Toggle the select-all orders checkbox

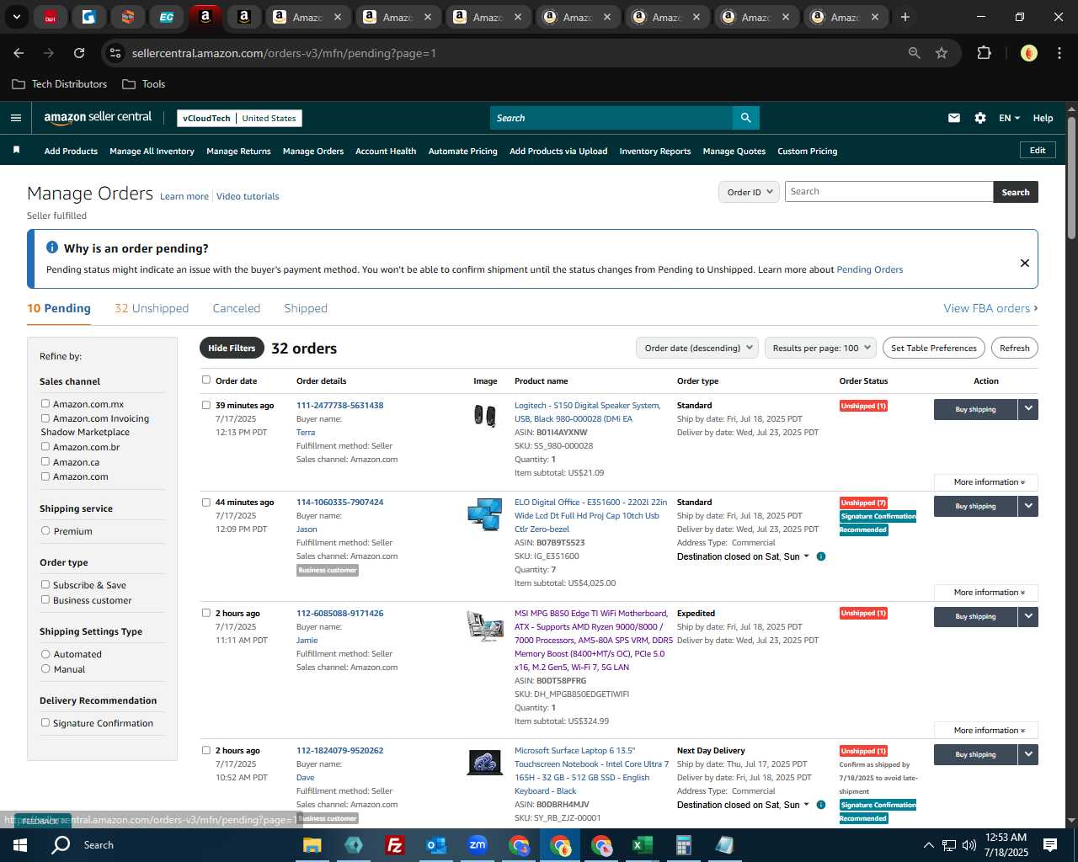(205, 380)
